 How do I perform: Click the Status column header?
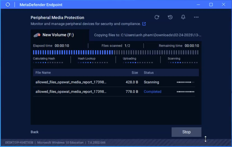tap(149, 73)
